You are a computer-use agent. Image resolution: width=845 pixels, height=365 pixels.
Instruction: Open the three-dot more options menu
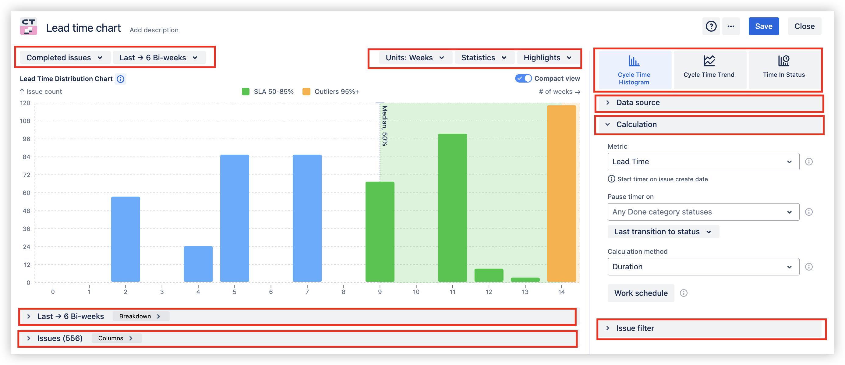730,26
